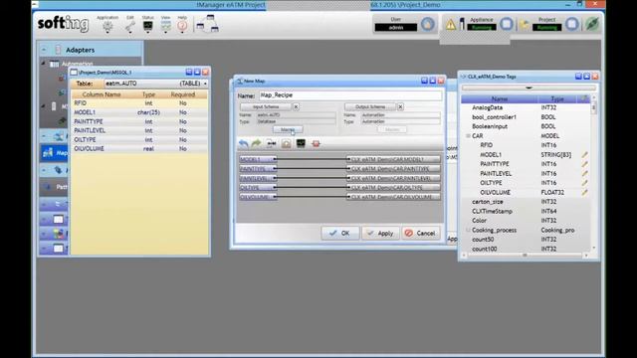The image size is (637, 358).
Task: Select the RFID row in database table
Action: 139,103
